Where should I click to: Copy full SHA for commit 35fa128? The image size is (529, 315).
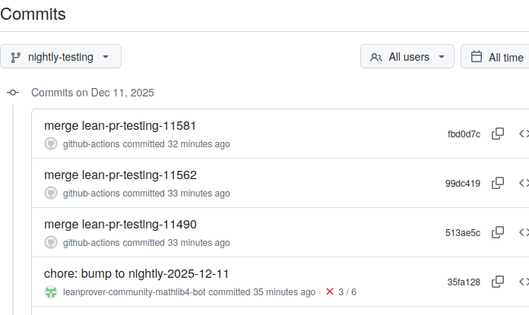[498, 282]
